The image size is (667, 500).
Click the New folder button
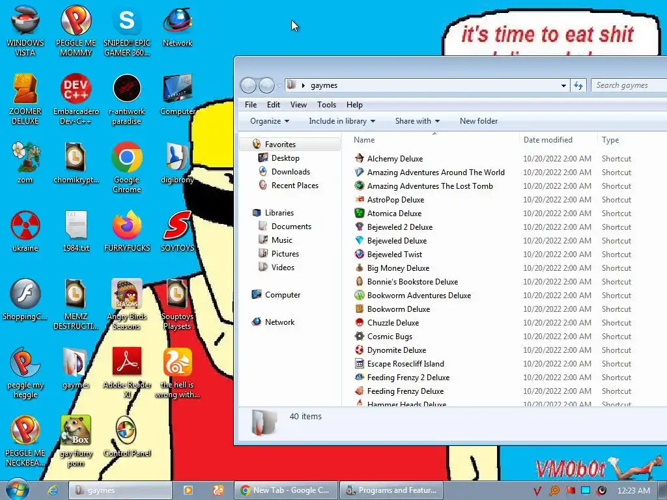[479, 121]
